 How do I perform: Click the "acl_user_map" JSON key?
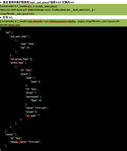[19, 36]
